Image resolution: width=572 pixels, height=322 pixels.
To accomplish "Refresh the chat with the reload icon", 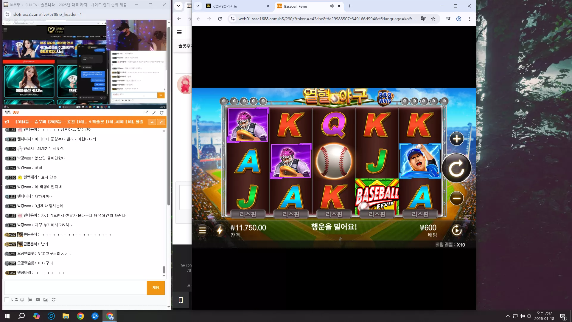I will 161,112.
